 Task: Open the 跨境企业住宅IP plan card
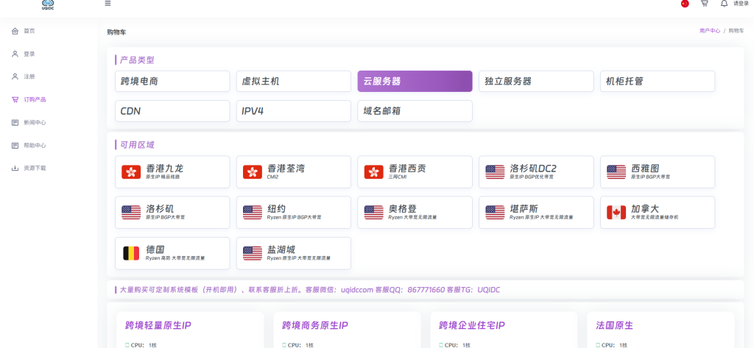tap(504, 330)
